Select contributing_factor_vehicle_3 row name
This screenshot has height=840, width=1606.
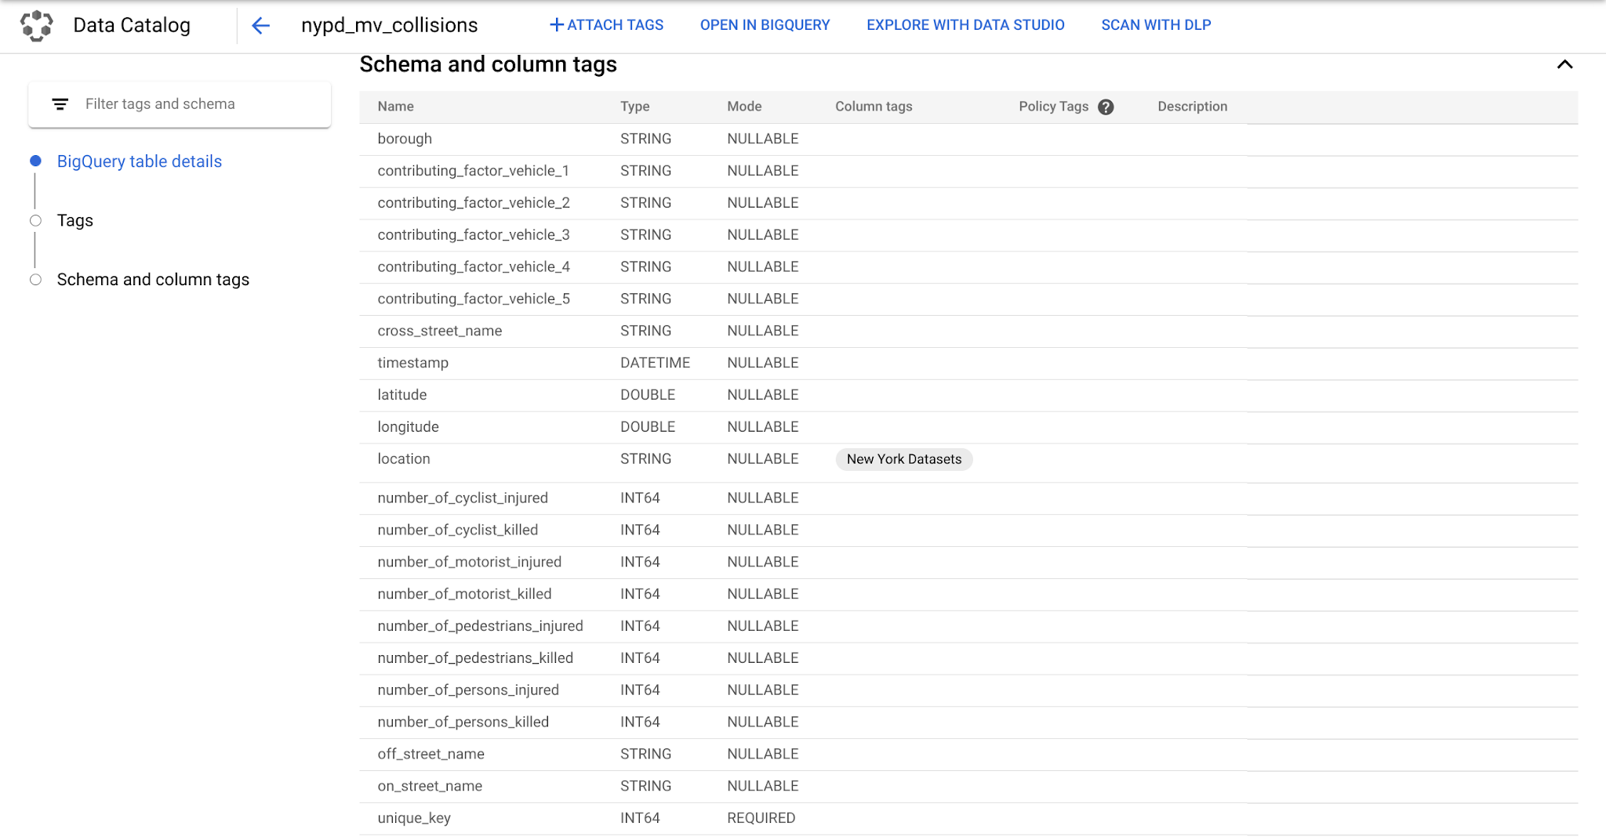point(473,235)
